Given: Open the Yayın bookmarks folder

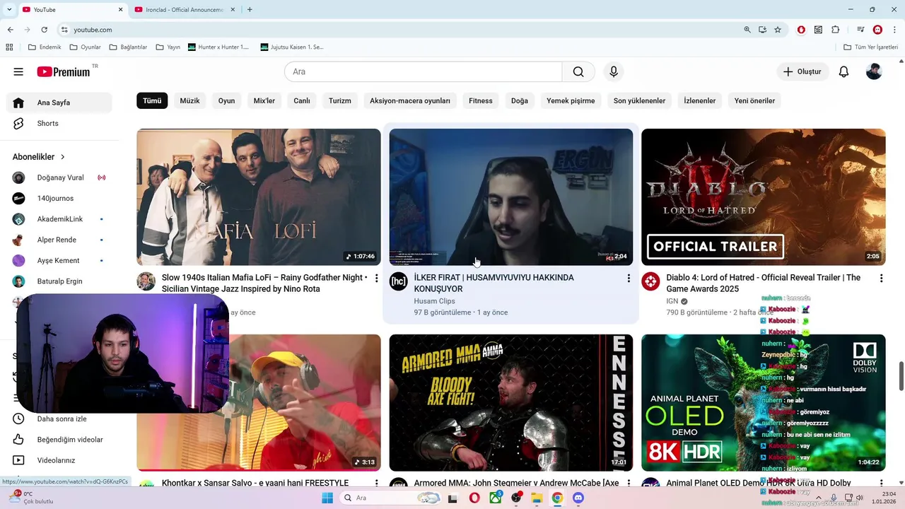Looking at the screenshot, I should coord(168,47).
